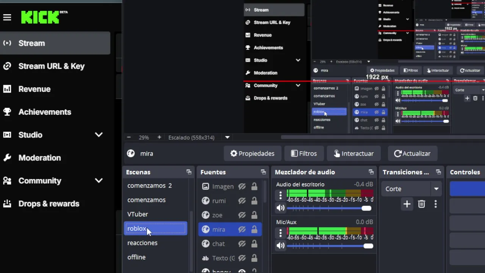Image resolution: width=485 pixels, height=273 pixels.
Task: Toggle visibility of the mira source
Action: pyautogui.click(x=242, y=229)
